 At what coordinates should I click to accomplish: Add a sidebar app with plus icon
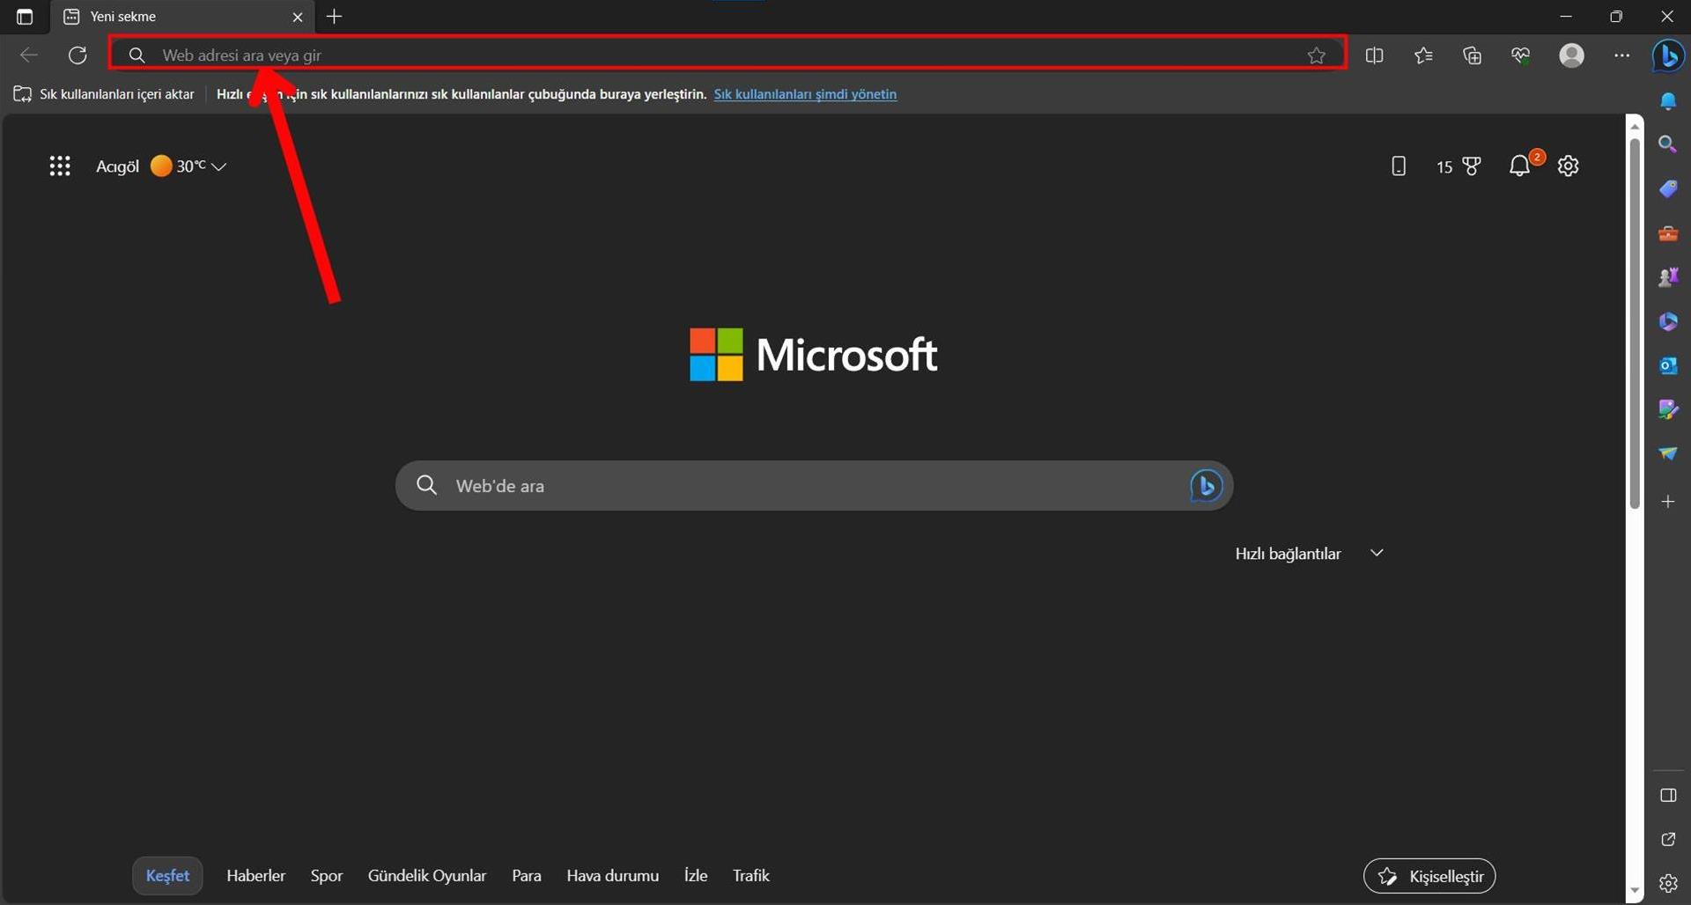[1668, 502]
